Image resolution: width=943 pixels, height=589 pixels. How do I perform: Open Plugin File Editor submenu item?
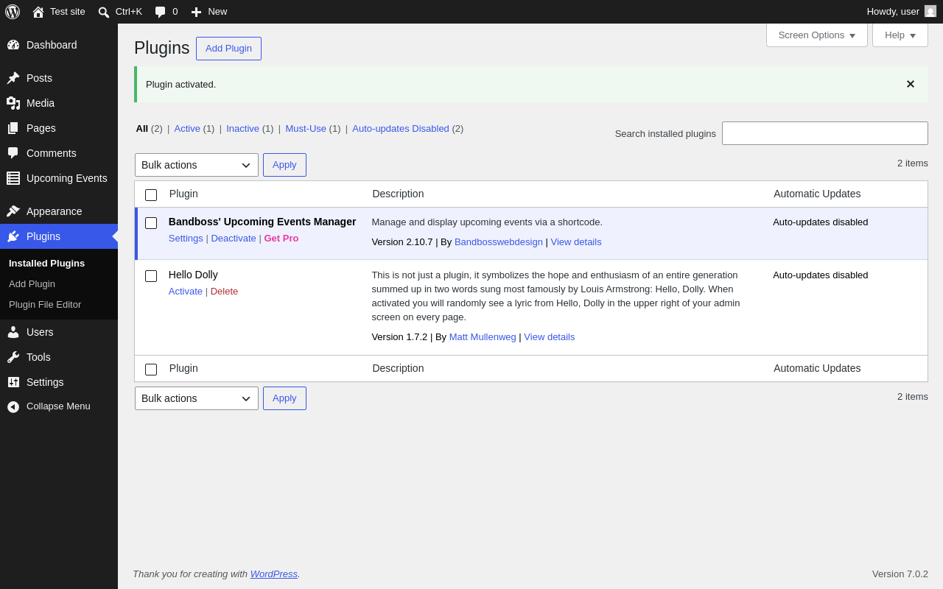click(x=45, y=304)
